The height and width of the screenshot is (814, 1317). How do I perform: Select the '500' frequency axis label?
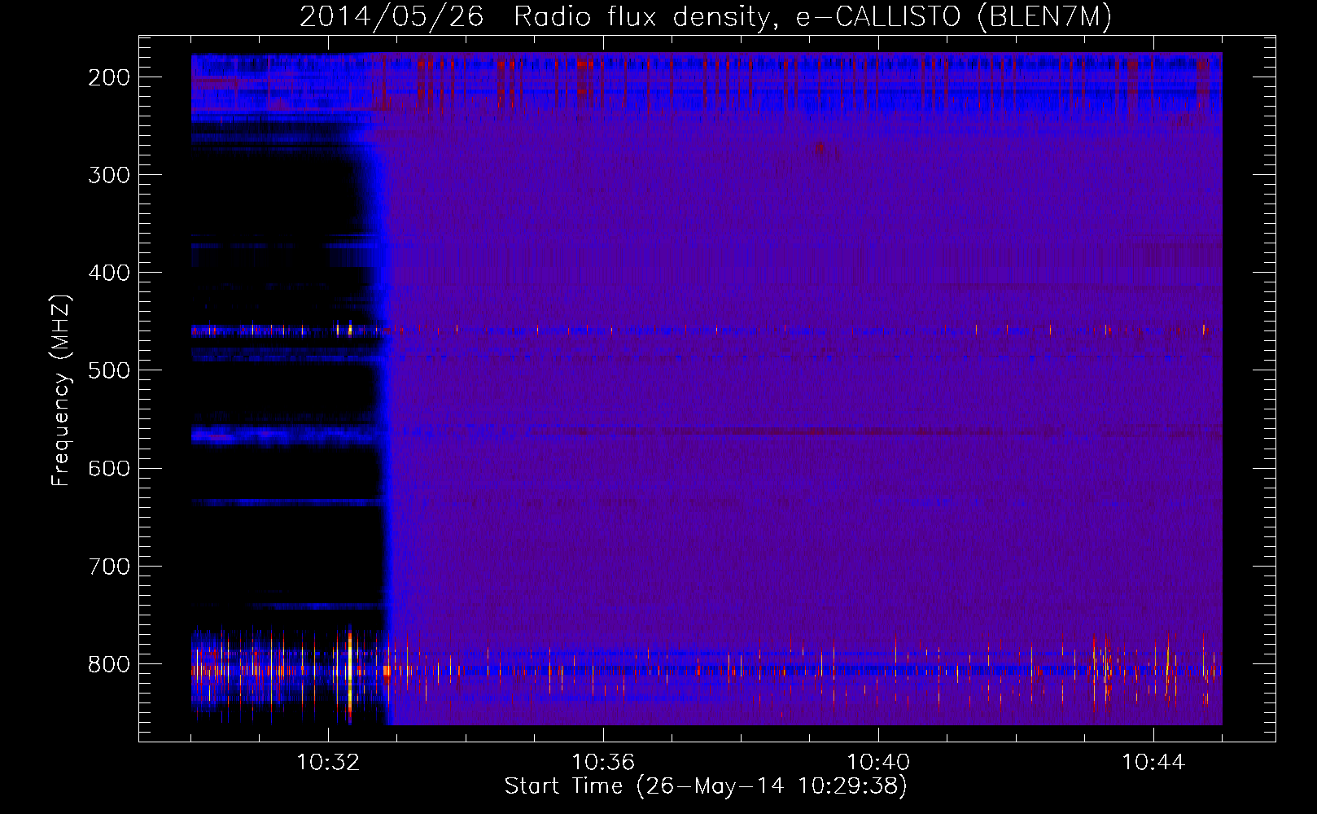(x=109, y=370)
